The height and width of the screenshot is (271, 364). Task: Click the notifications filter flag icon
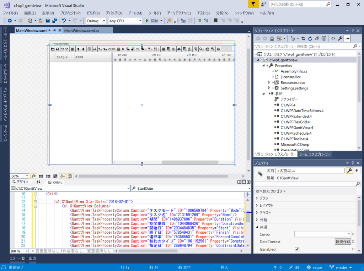coord(253,4)
